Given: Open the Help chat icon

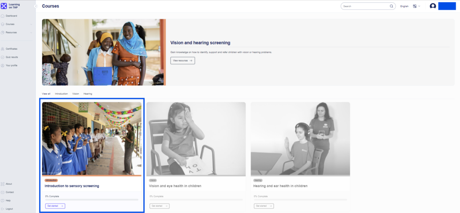Looking at the screenshot, I should pyautogui.click(x=3, y=200).
